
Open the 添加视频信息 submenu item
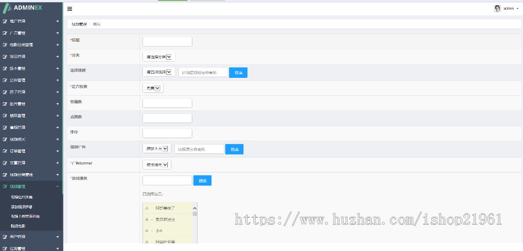click(x=22, y=207)
